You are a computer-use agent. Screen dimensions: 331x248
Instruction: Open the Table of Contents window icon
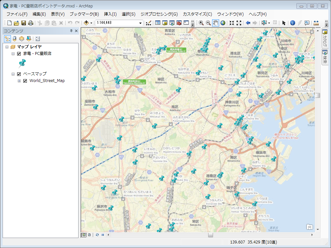coord(158,23)
